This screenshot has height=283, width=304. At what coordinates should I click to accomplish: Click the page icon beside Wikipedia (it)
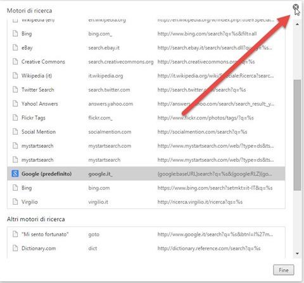[15, 75]
